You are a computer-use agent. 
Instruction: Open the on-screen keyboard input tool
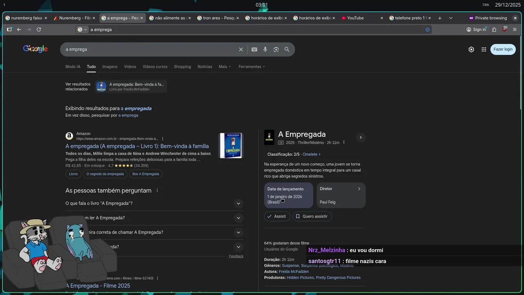254,49
